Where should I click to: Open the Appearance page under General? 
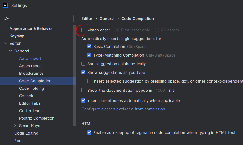[x=30, y=66]
